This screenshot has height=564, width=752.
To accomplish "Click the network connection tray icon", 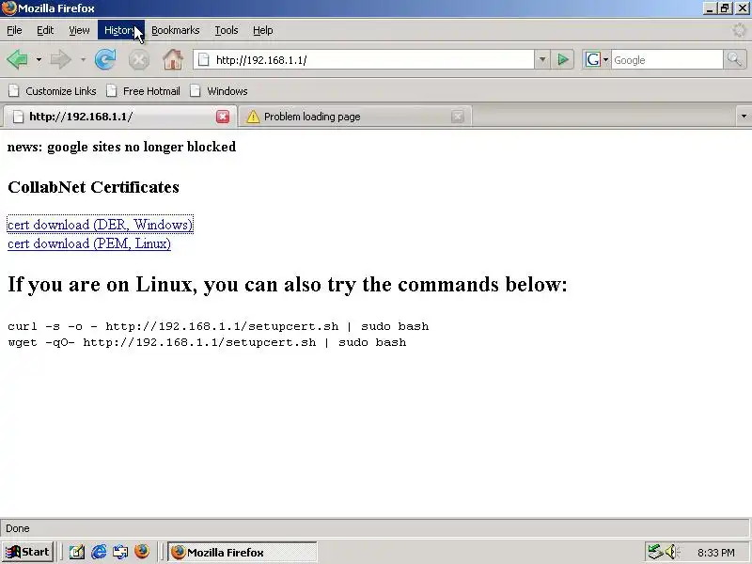I will coord(654,552).
